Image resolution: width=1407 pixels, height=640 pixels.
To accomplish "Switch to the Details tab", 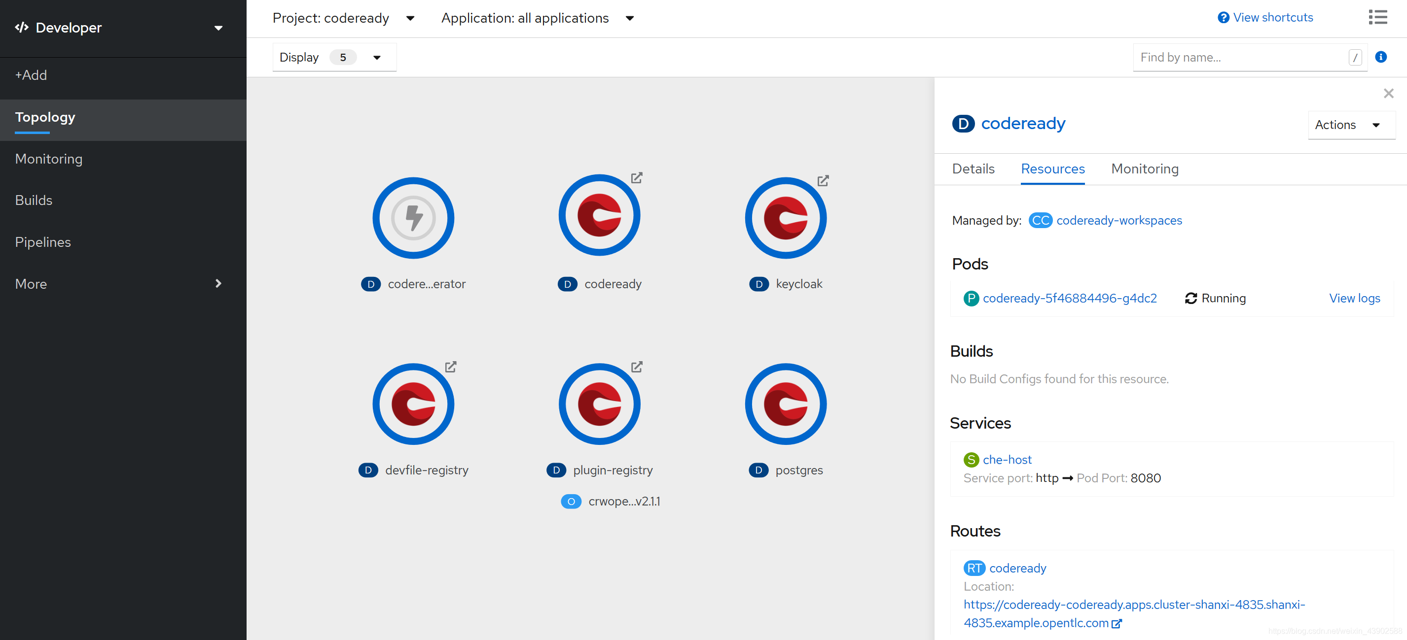I will pos(973,168).
